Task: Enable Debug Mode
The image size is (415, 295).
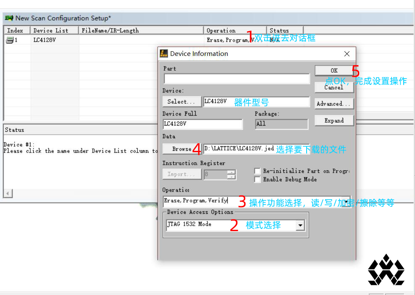Action: pos(257,179)
